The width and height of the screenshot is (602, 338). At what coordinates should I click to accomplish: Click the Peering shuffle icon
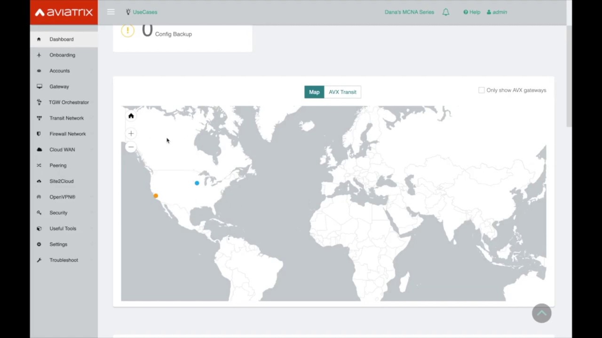39,165
